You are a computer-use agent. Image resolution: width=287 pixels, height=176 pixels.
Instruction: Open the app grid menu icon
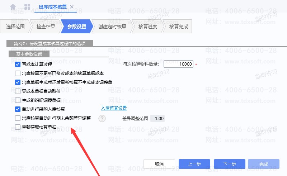(x=27, y=7)
